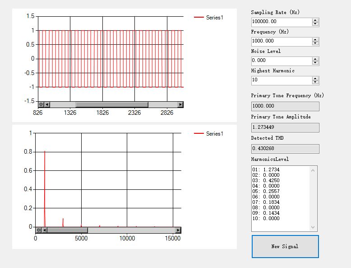Decrease Highest Harmonic with down arrow

(x=315, y=82)
